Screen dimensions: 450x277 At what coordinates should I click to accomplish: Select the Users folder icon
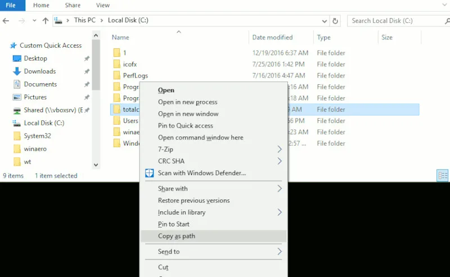[117, 120]
